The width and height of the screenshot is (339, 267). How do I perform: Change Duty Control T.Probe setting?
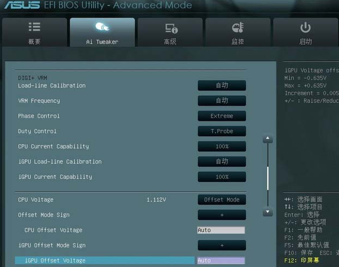(222, 131)
